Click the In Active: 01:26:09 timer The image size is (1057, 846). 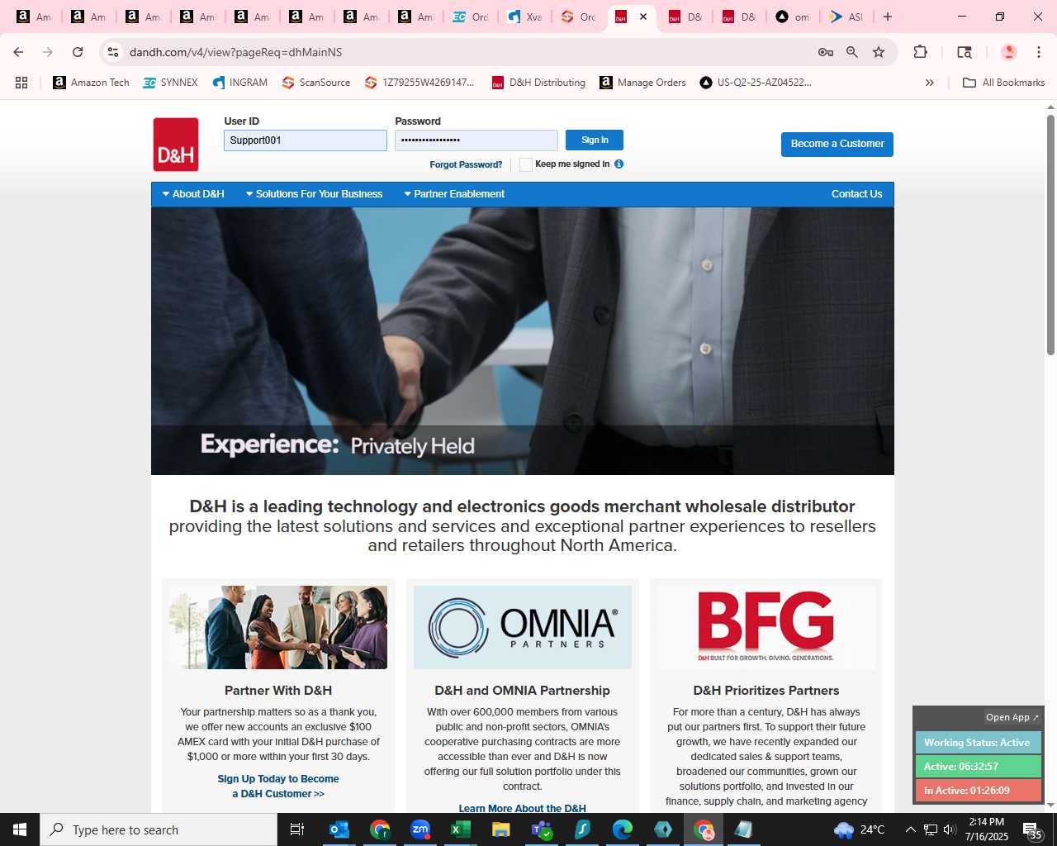pos(978,790)
